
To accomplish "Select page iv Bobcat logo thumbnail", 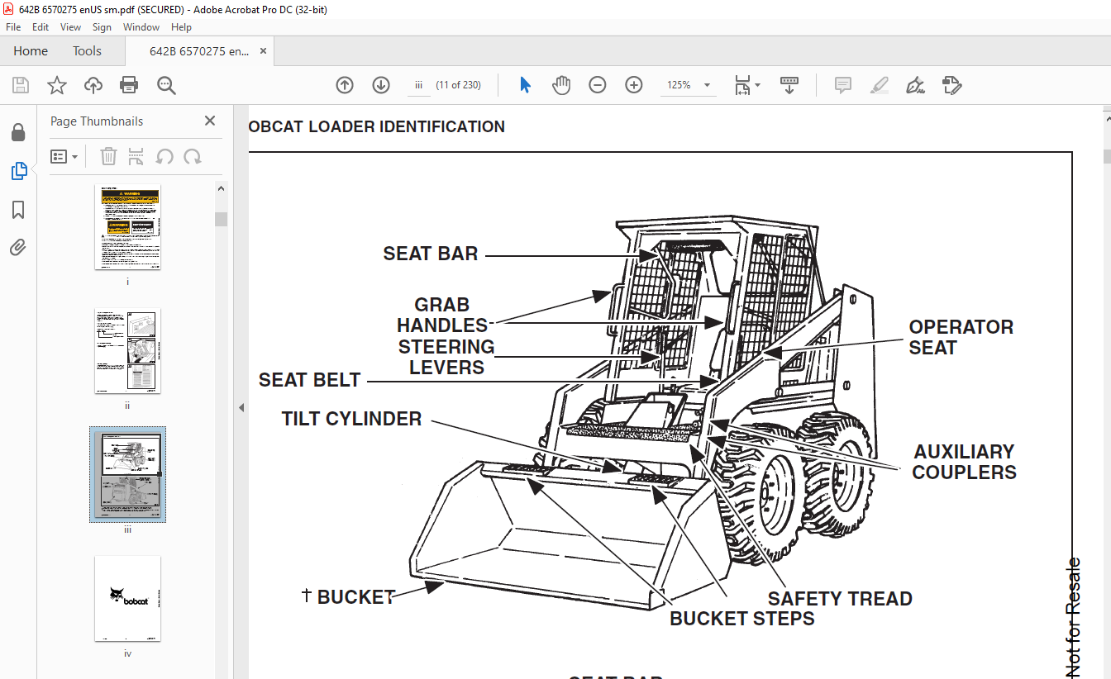I will click(x=127, y=598).
